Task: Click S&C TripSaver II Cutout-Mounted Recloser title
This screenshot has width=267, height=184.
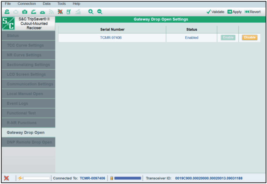Action: (34, 23)
